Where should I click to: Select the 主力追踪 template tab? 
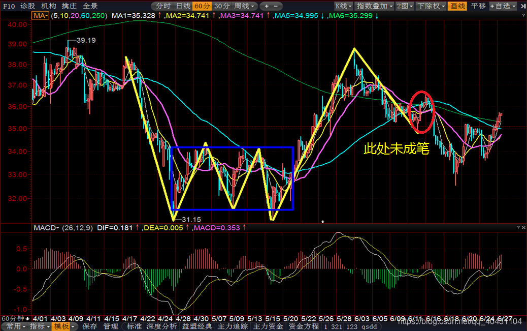click(x=233, y=326)
